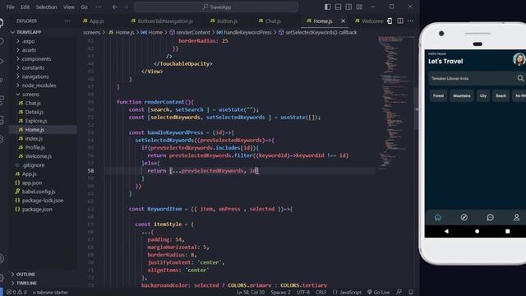526x296 pixels.
Task: Expand the .expo folder
Action: coord(43,41)
